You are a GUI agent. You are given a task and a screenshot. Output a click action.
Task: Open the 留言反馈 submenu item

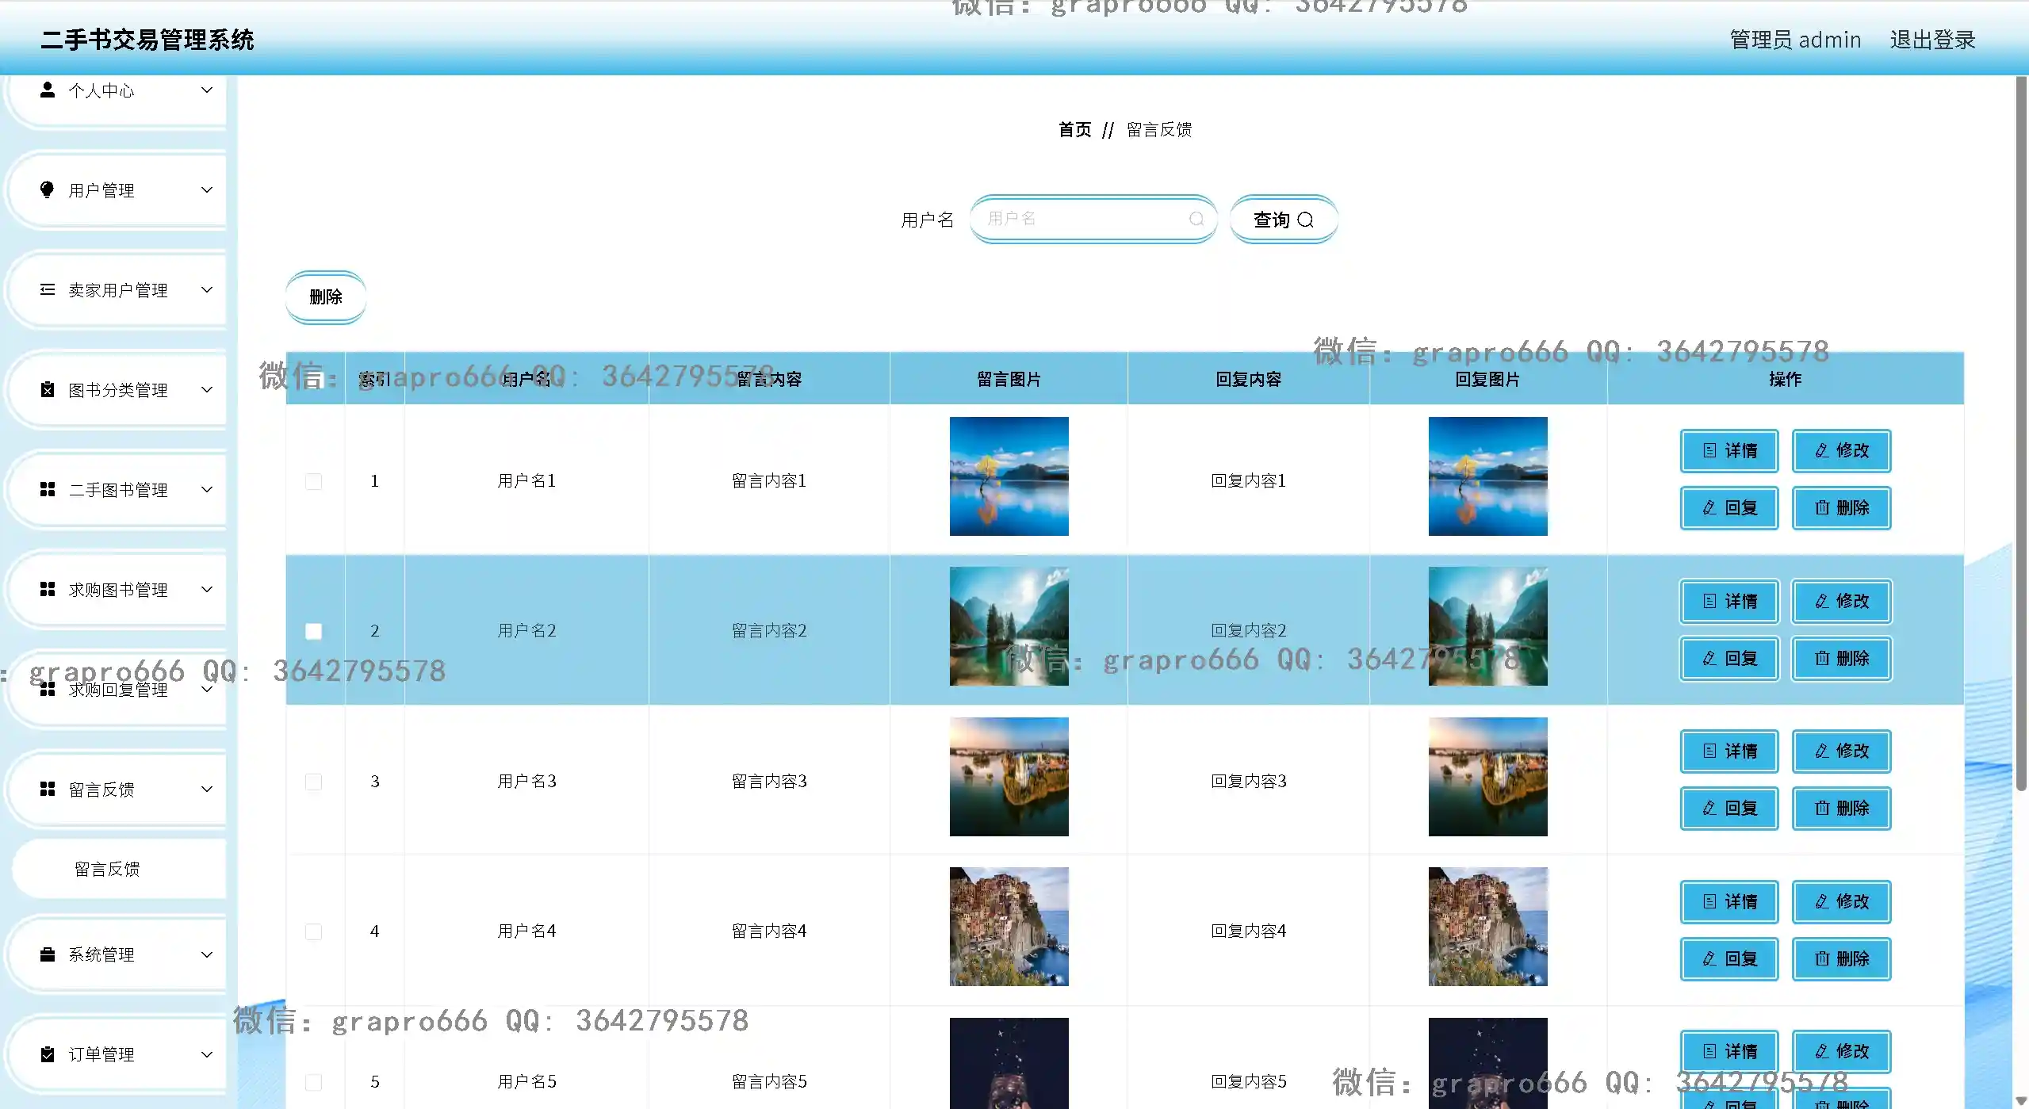pos(108,870)
